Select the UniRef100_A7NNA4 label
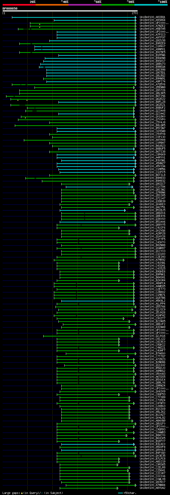This screenshot has width=170, height=495. click(152, 485)
